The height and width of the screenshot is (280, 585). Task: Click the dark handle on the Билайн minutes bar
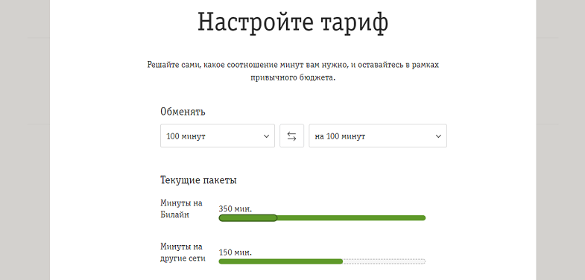247,217
